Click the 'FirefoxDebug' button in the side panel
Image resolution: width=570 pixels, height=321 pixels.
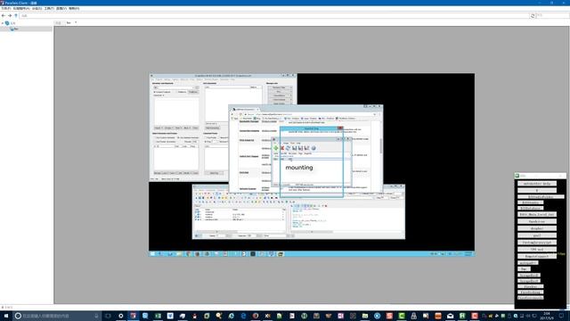pyautogui.click(x=531, y=292)
